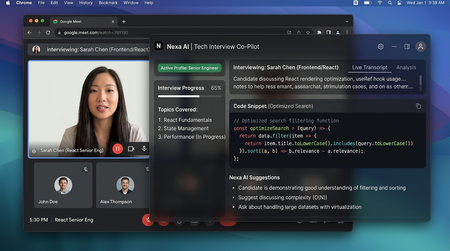Open Chrome extensions puzzle icon
Screen dimensions: 450x251
pos(319,33)
